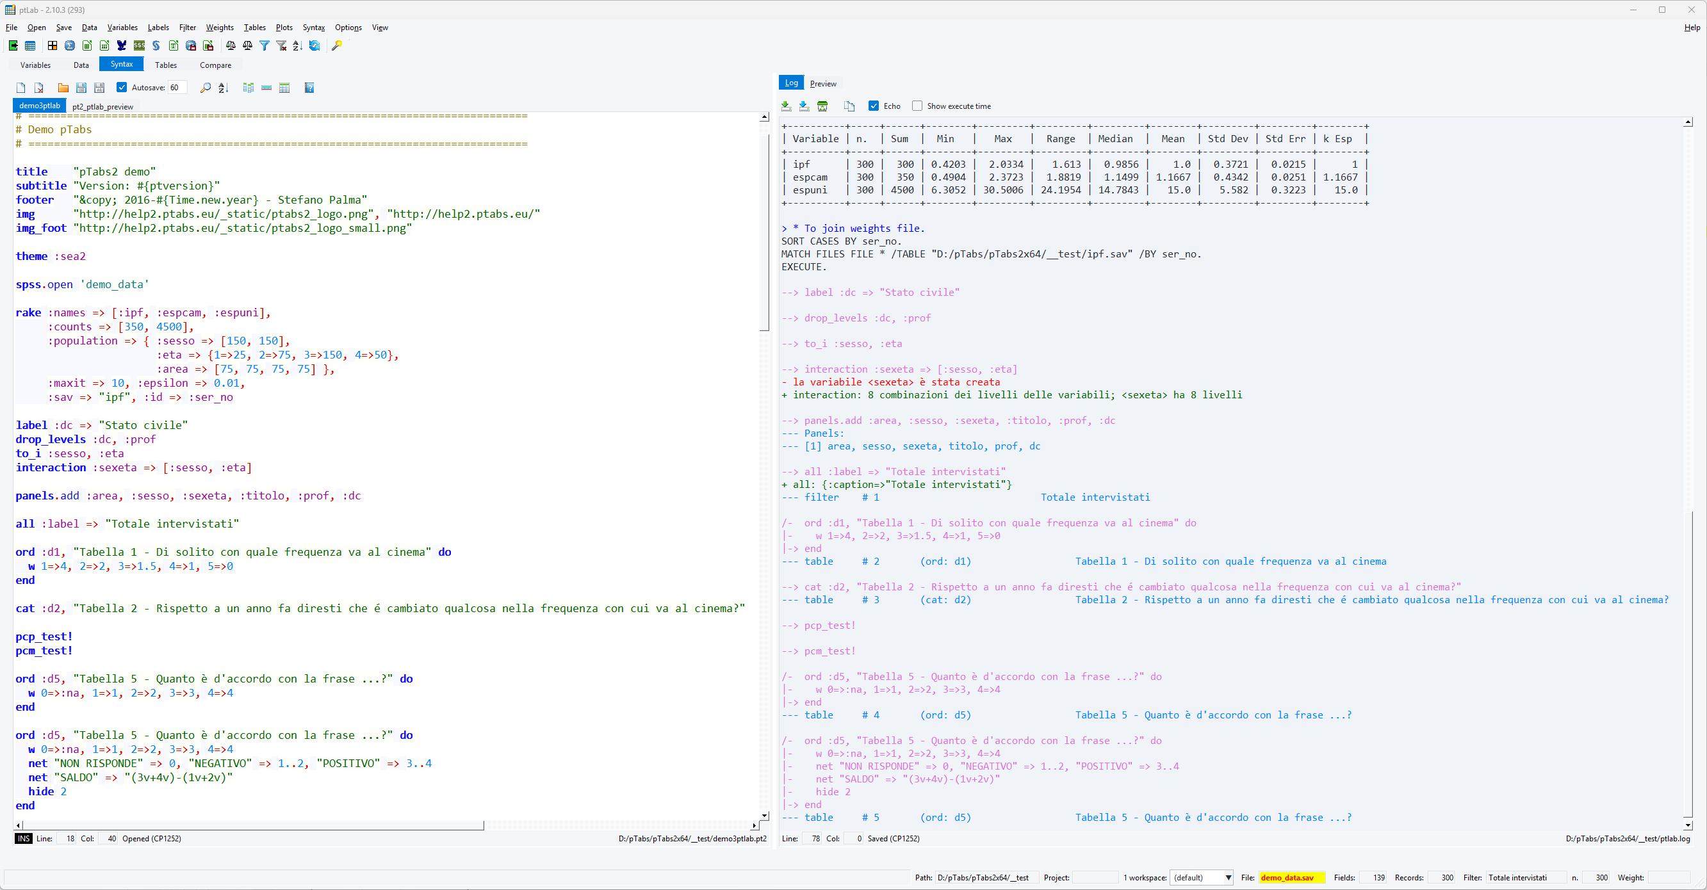Switch to the Compare tab
Screen dimensions: 1707x890
tap(215, 65)
